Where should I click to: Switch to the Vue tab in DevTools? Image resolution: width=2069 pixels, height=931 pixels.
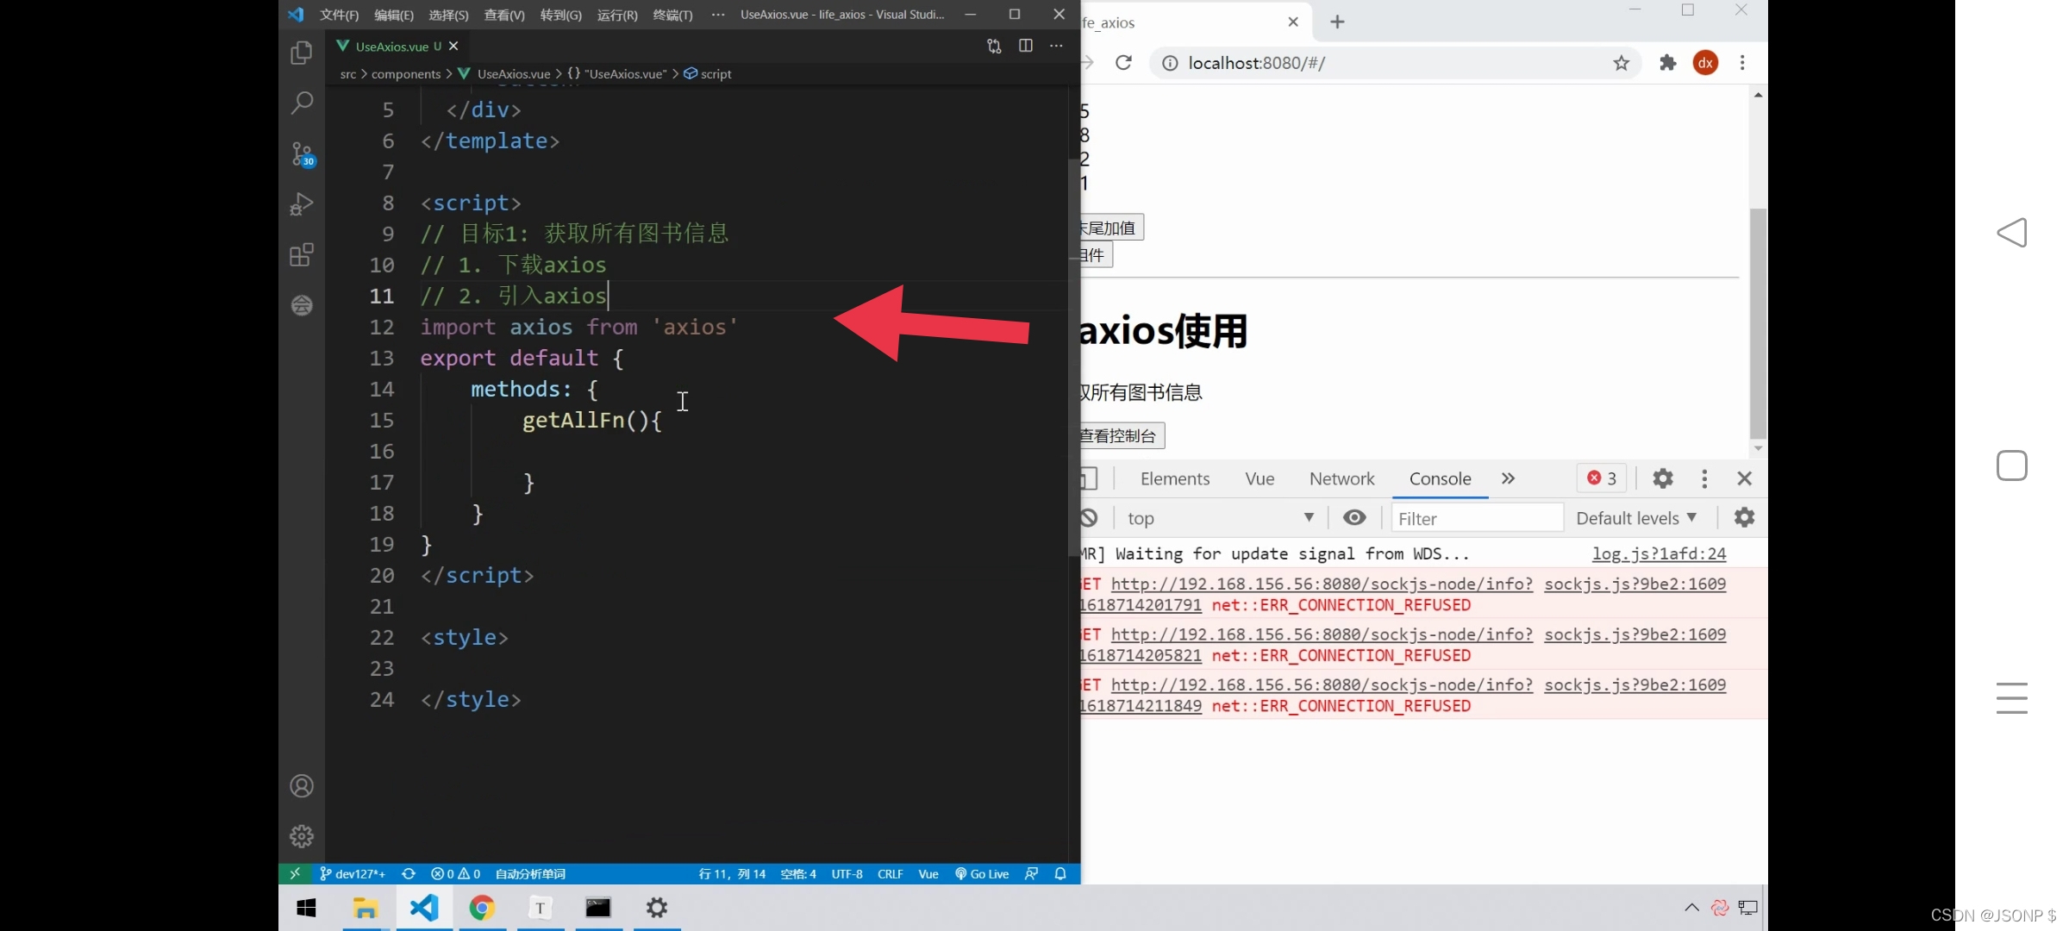1260,478
